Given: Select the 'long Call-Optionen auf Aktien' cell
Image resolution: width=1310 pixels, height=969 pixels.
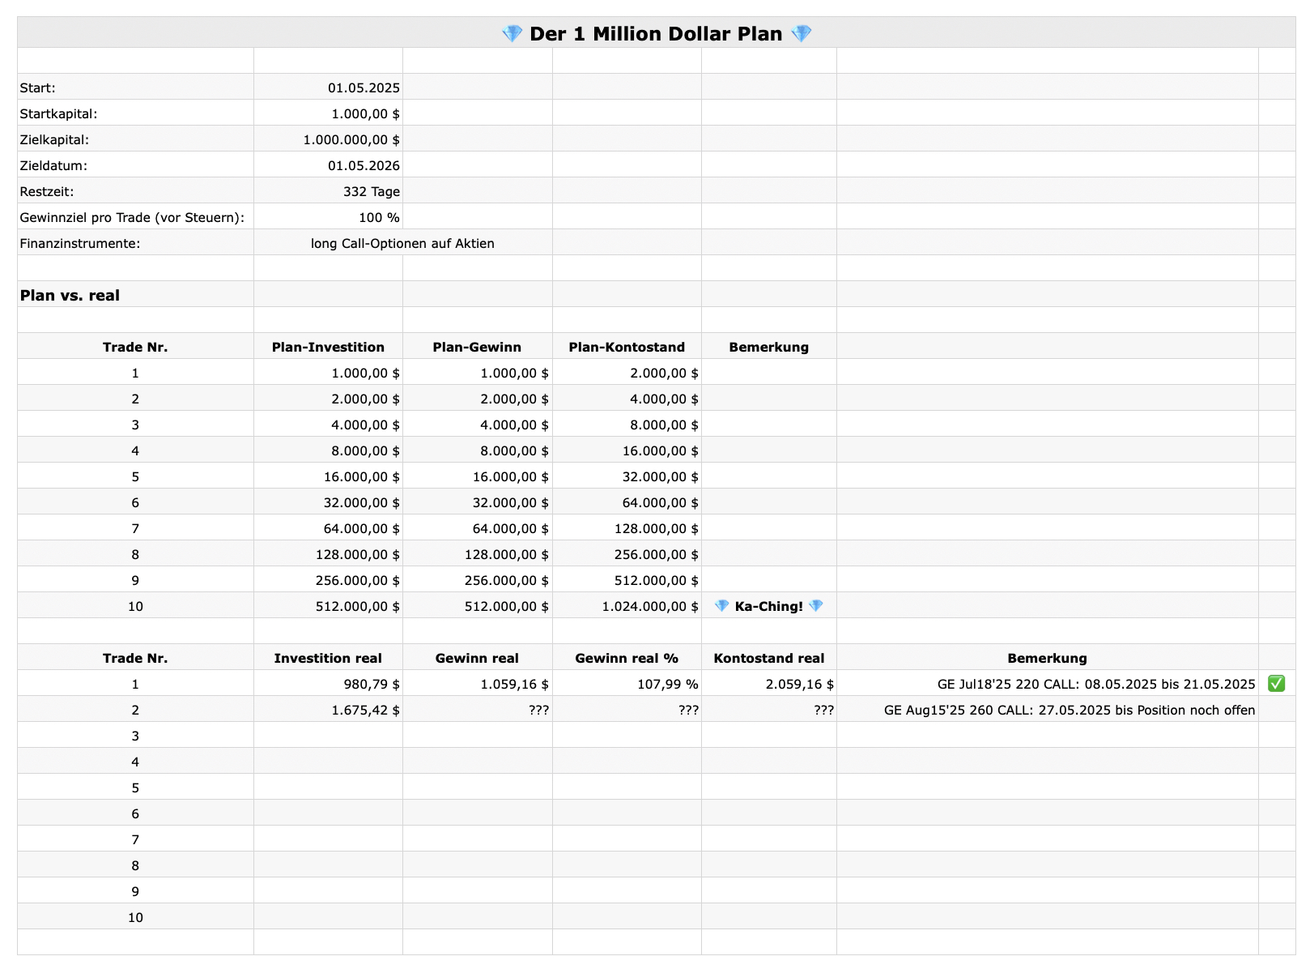Looking at the screenshot, I should coord(402,243).
